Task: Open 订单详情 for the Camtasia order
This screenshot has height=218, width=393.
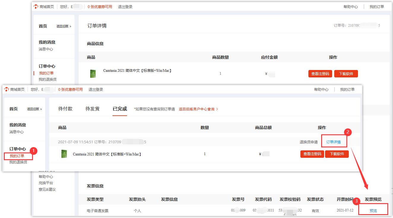Action: click(x=333, y=142)
